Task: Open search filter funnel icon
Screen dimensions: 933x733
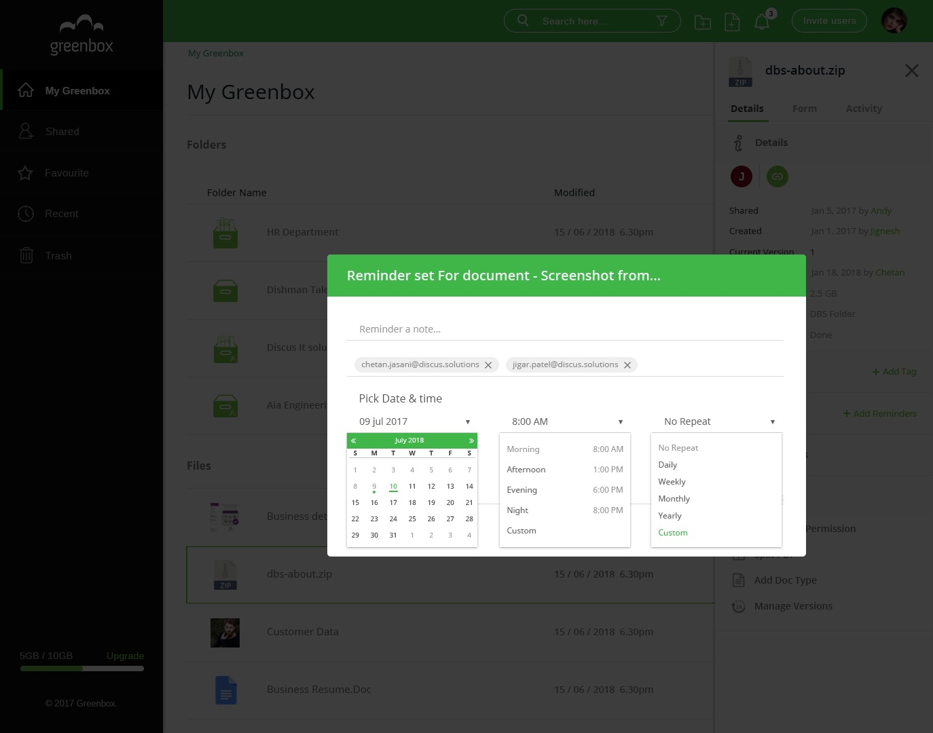Action: 662,21
